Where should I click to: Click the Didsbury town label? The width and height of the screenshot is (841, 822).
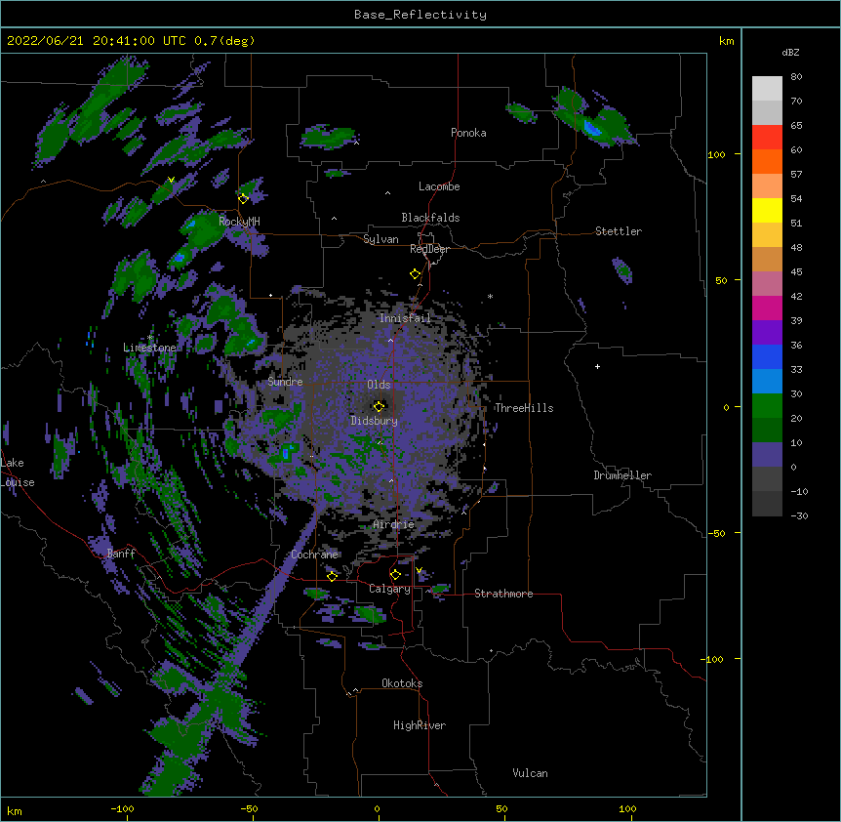374,421
